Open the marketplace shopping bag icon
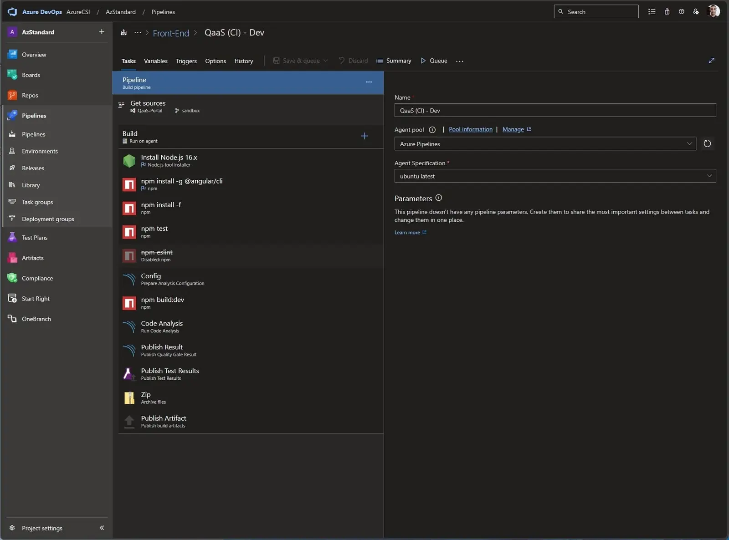Screen dimensions: 729x540 pyautogui.click(x=667, y=12)
